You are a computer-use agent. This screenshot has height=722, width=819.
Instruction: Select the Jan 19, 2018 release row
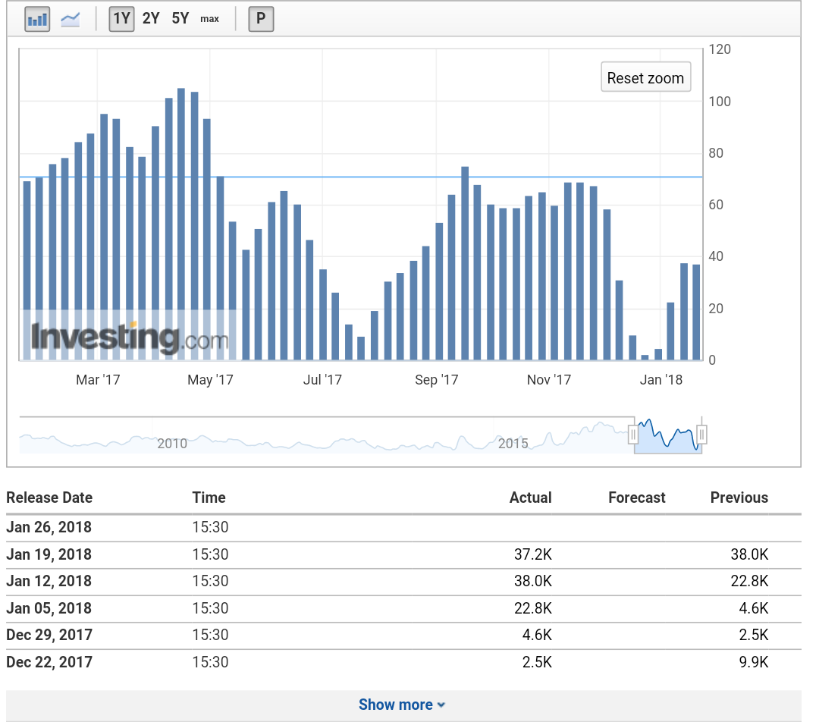(49, 554)
